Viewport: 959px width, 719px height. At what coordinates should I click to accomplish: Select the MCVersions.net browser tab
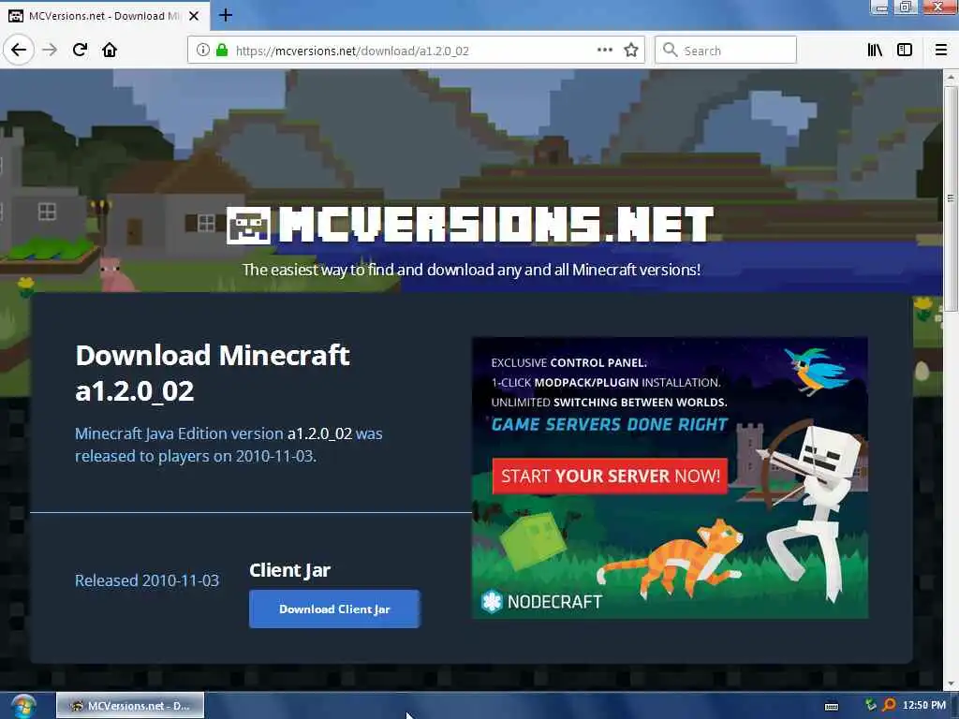(x=105, y=16)
